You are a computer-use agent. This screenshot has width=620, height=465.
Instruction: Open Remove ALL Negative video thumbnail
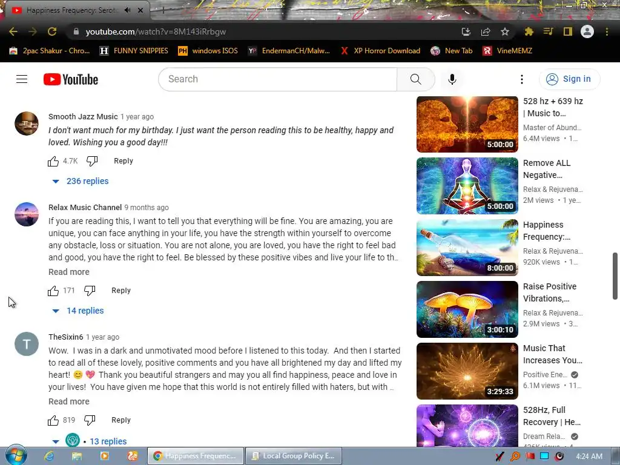pyautogui.click(x=467, y=186)
